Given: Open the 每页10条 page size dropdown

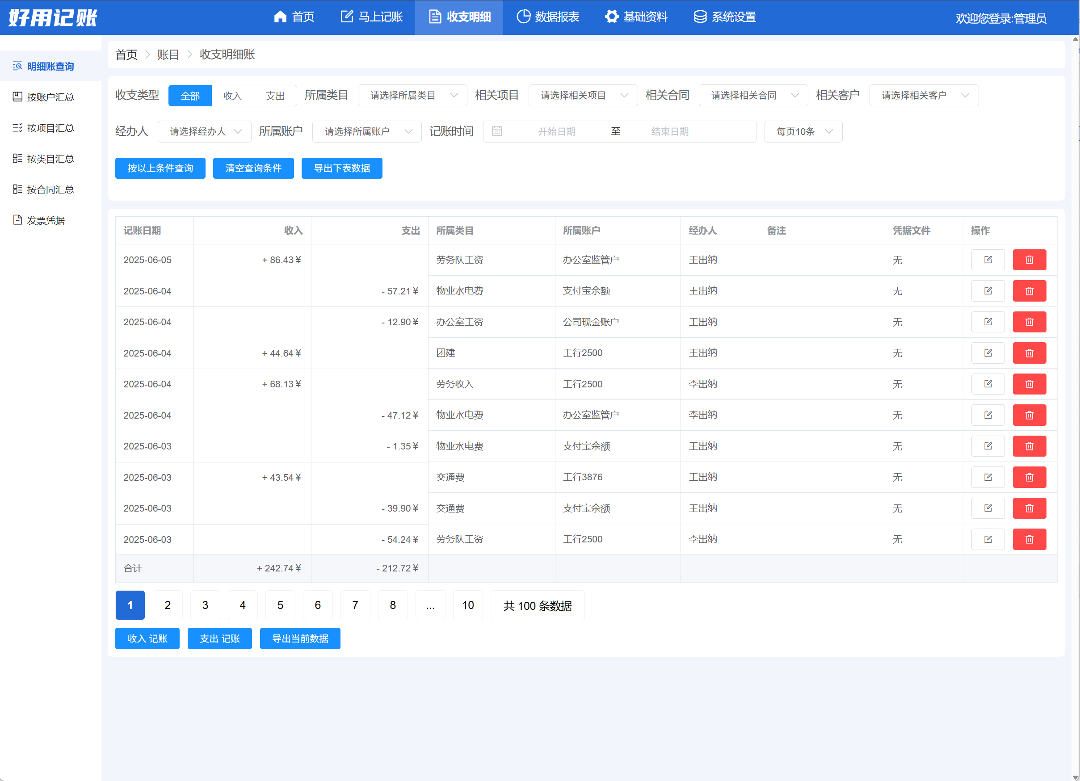Looking at the screenshot, I should click(803, 131).
